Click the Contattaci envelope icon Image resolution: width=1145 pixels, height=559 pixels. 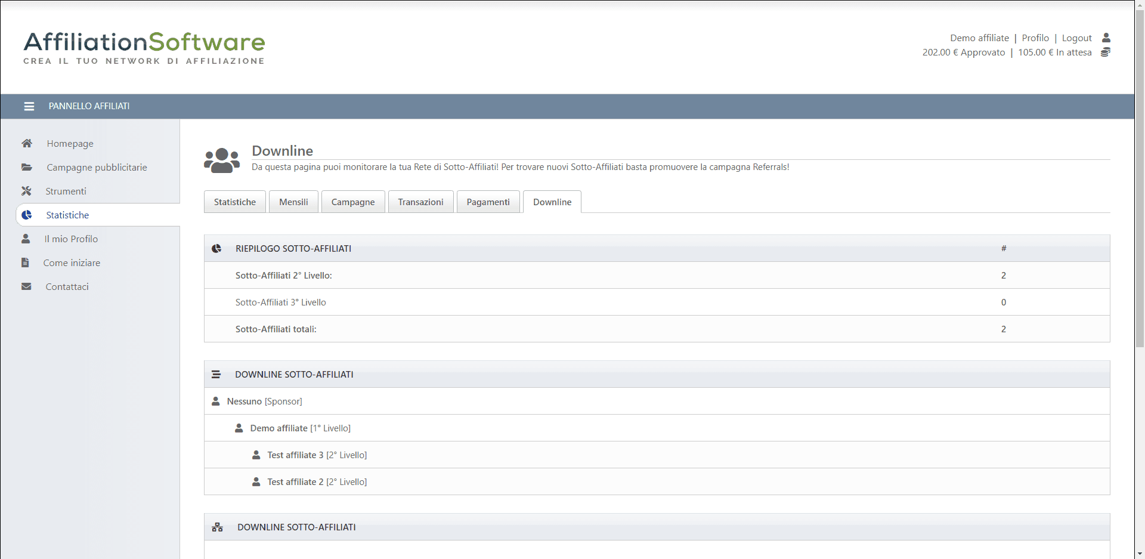(x=26, y=286)
